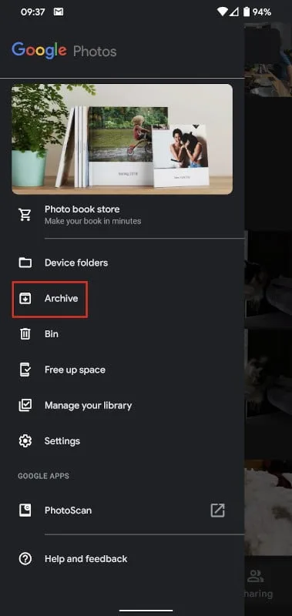Tap the shopping cart icon for Photo book store
The height and width of the screenshot is (616, 292).
[x=25, y=215]
